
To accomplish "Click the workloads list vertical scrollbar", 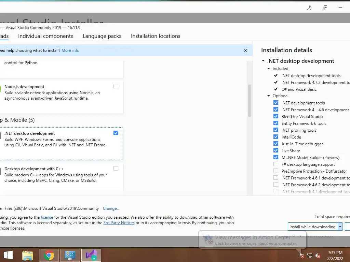I will tap(250, 101).
